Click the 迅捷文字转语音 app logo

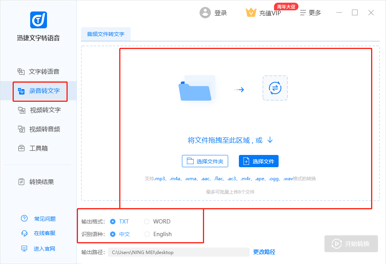click(x=38, y=20)
